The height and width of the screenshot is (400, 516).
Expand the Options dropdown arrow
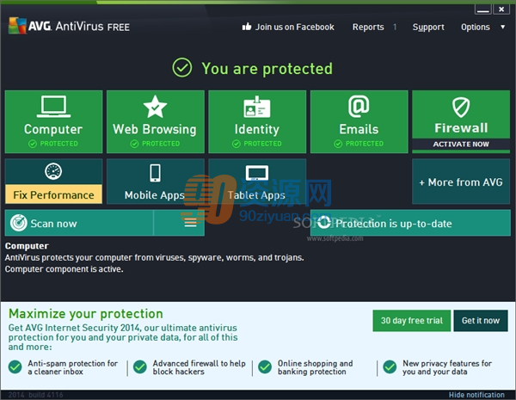coord(503,27)
